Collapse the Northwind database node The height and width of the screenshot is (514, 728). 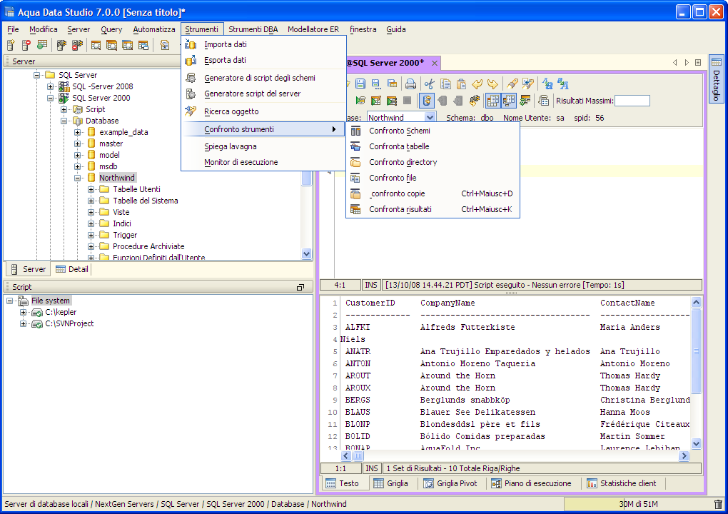coord(78,178)
